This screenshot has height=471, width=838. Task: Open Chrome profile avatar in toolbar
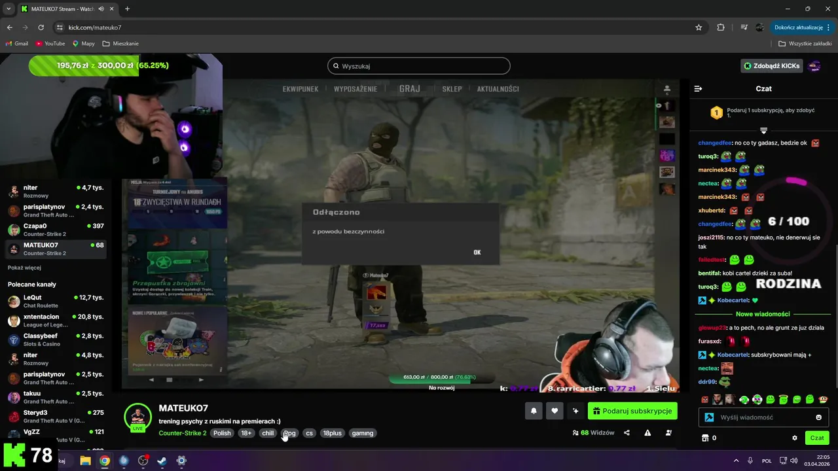[759, 27]
